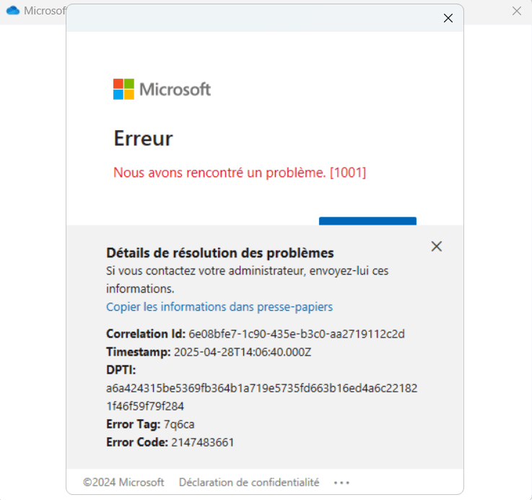Viewport: 532px width, 500px height.
Task: Click the Timestamp value text
Action: point(243,352)
